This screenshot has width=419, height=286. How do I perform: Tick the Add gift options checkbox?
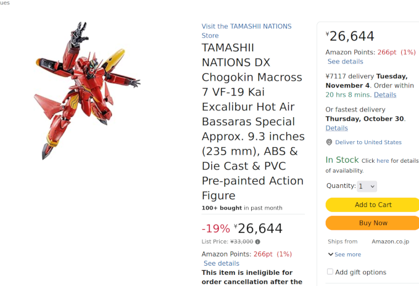coord(330,272)
